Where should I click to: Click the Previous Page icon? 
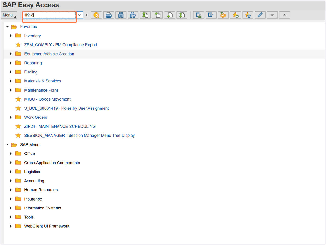[x=158, y=15]
